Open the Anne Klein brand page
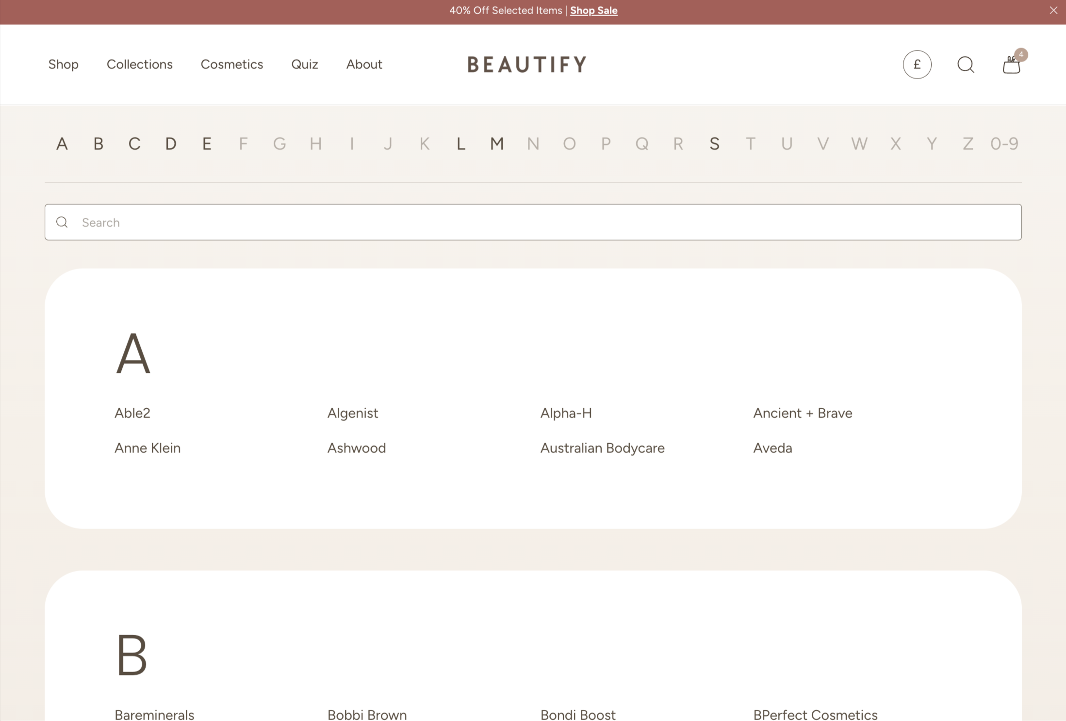 coord(148,448)
